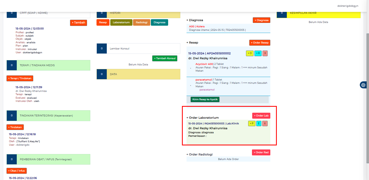Click the Lembar Konsul square icon

pos(102,49)
